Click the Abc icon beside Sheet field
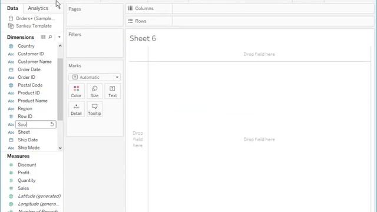Viewport: 377px width, 212px height. click(11, 132)
